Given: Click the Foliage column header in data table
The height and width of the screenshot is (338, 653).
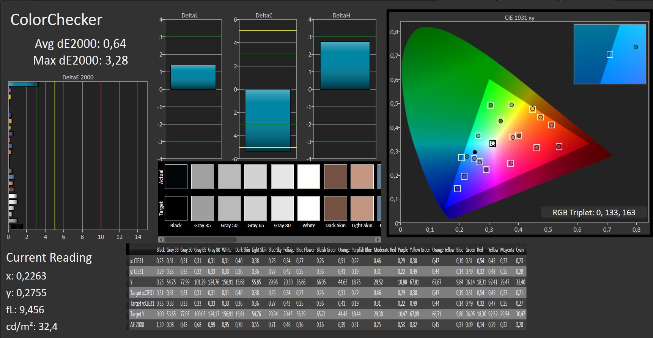Looking at the screenshot, I should point(289,250).
